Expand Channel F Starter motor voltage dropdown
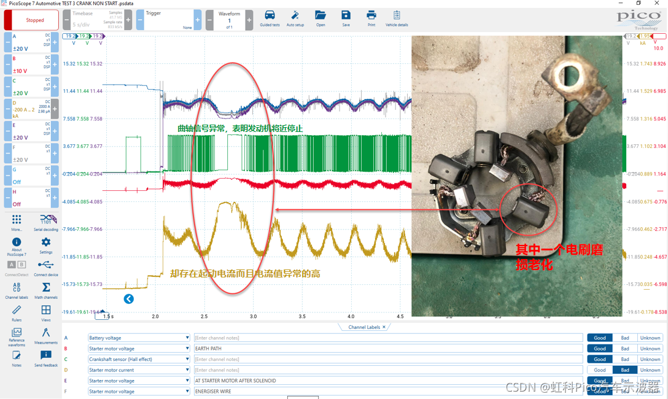 (x=187, y=392)
